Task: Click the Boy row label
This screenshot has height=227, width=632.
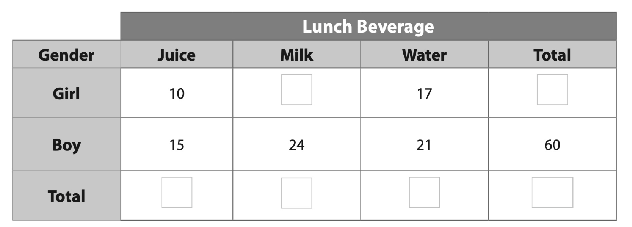Action: click(x=66, y=145)
